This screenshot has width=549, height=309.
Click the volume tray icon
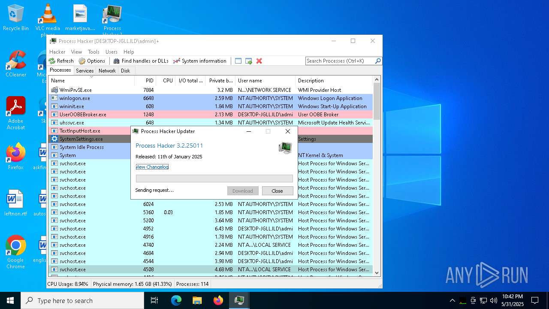point(494,300)
